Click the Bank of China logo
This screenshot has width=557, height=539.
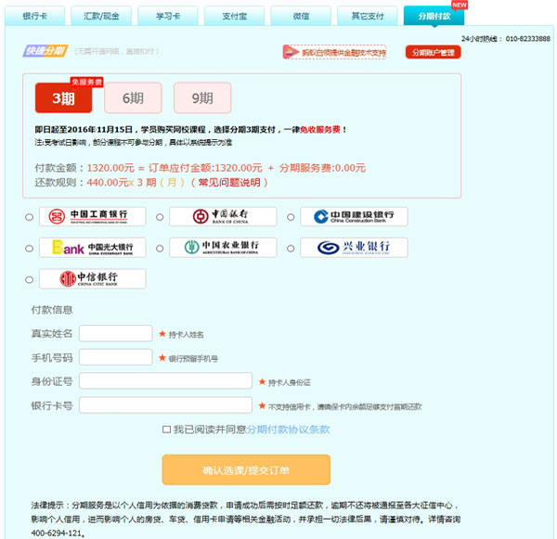[223, 216]
